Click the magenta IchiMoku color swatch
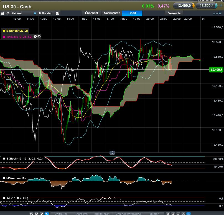Screen dimensions: 224x215 pyautogui.click(x=4, y=37)
